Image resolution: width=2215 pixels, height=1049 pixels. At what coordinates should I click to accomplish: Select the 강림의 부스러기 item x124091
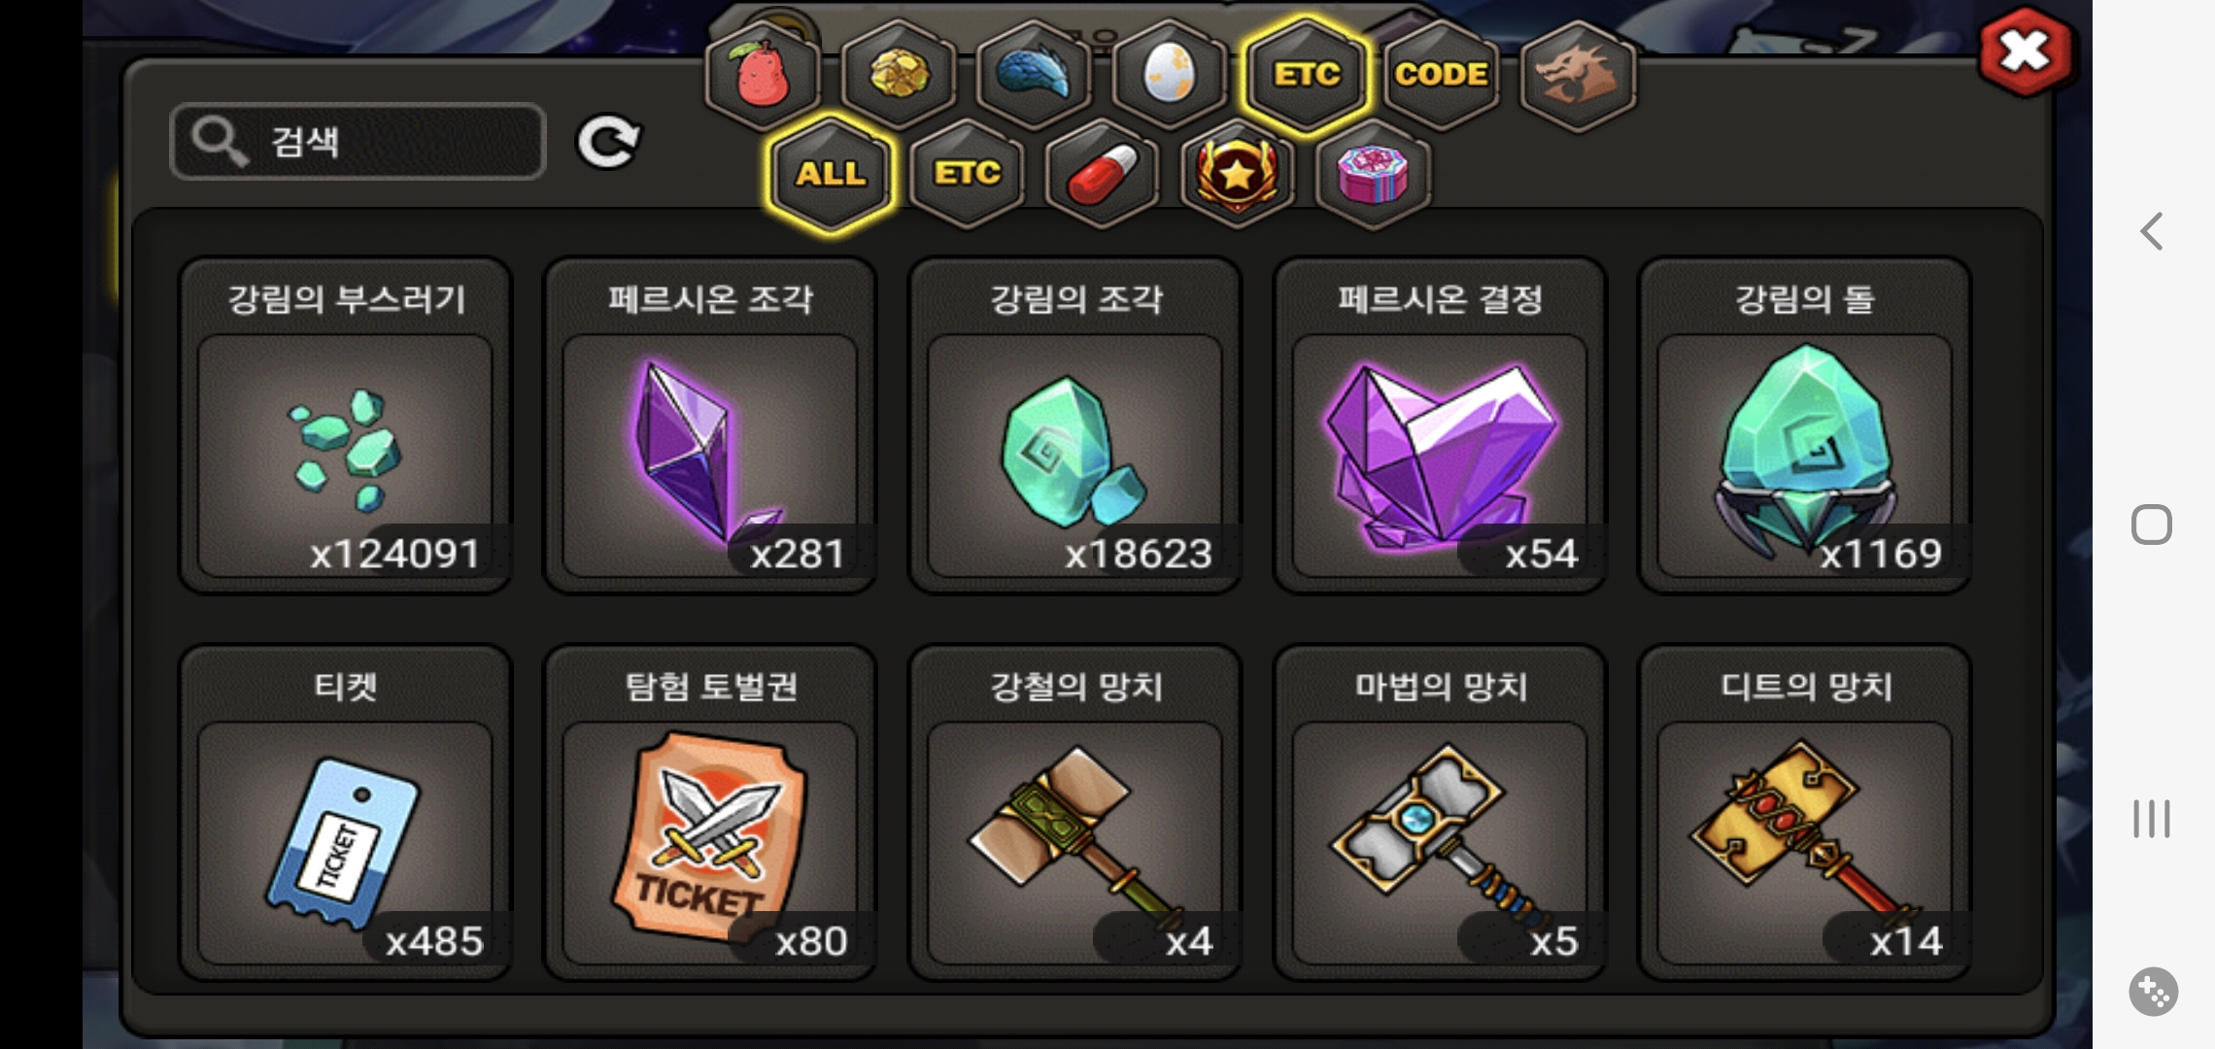click(x=345, y=425)
